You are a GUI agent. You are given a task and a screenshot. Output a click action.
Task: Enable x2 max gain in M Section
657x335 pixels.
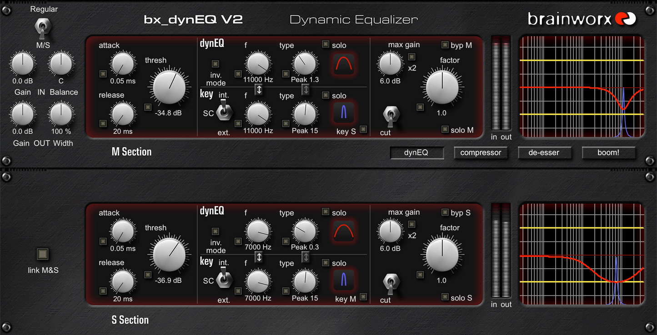412,57
